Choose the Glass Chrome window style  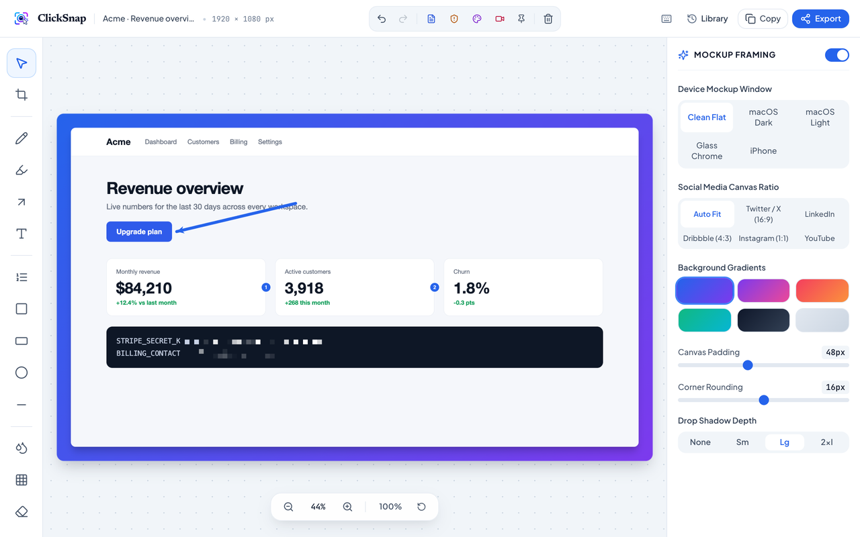tap(707, 151)
